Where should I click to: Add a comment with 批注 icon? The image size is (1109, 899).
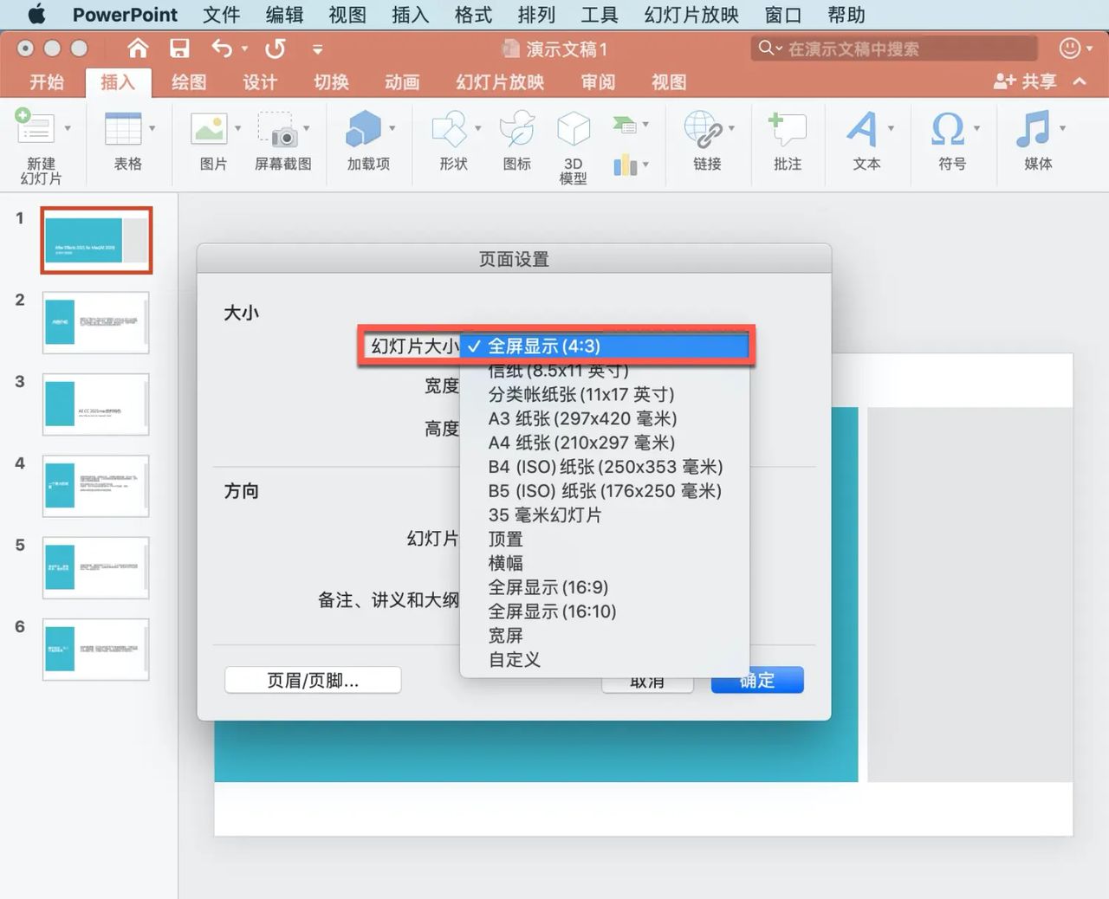pyautogui.click(x=787, y=128)
